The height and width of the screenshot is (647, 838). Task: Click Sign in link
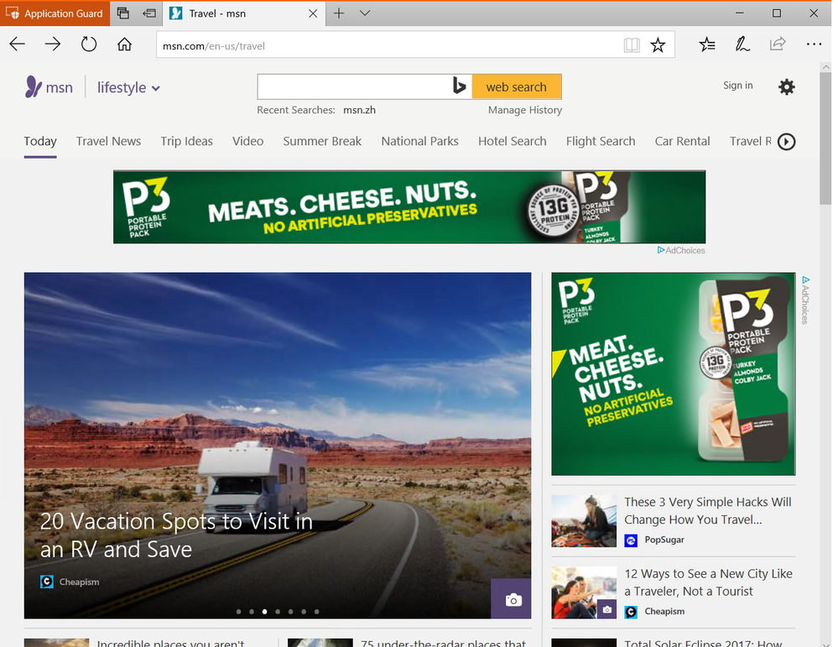pos(737,86)
